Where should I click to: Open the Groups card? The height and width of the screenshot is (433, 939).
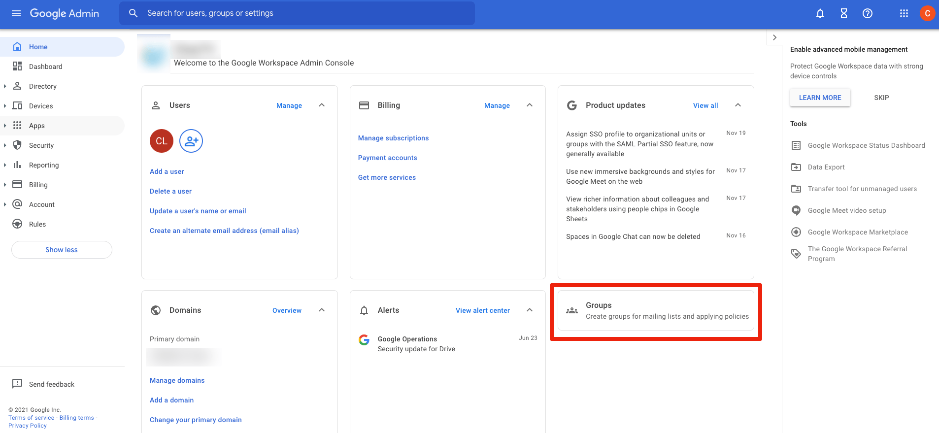point(656,311)
